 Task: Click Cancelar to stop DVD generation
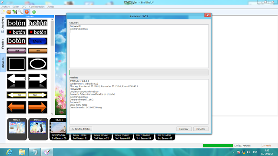coord(201,129)
